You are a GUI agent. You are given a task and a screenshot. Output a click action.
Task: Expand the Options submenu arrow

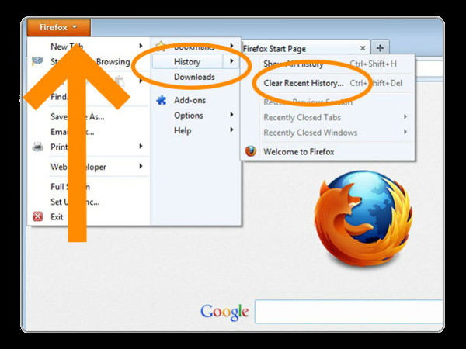coord(231,115)
